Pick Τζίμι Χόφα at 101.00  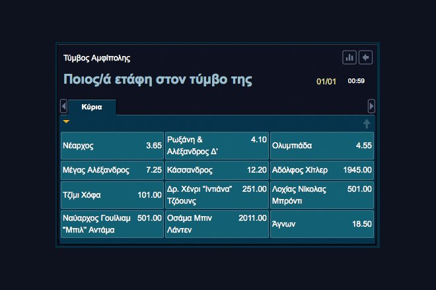[112, 195]
